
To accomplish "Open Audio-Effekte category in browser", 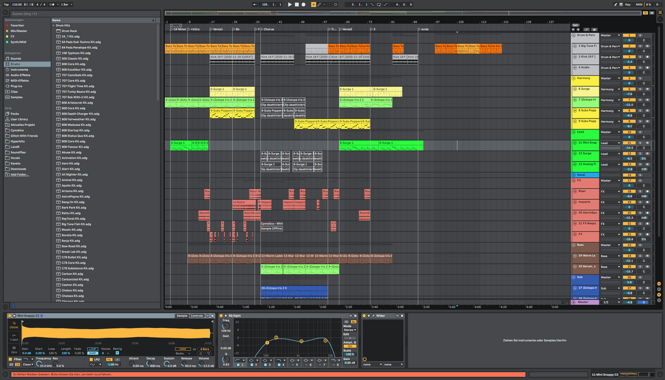I will pos(20,75).
